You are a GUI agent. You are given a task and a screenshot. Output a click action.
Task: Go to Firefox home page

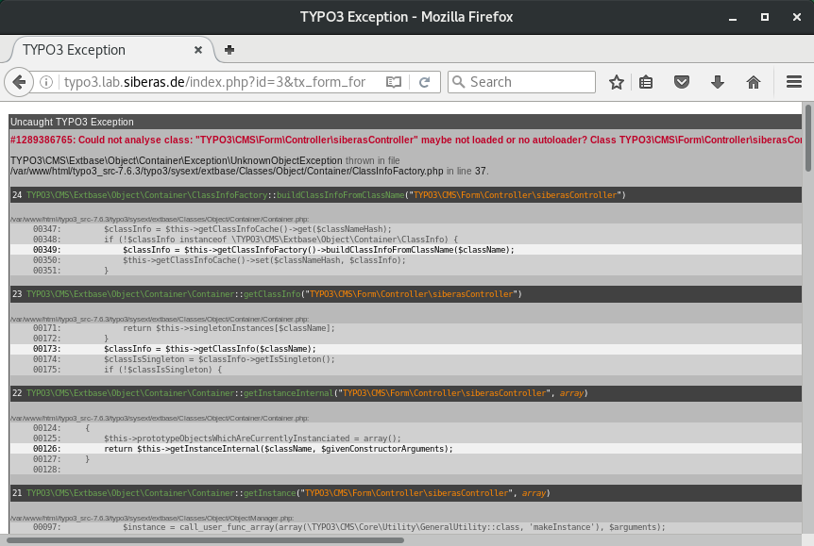(x=754, y=82)
